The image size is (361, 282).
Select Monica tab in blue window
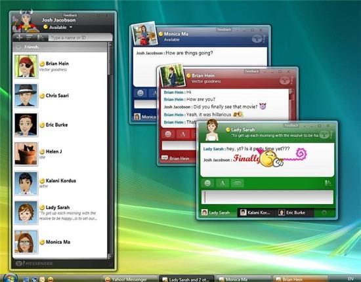click(x=145, y=117)
